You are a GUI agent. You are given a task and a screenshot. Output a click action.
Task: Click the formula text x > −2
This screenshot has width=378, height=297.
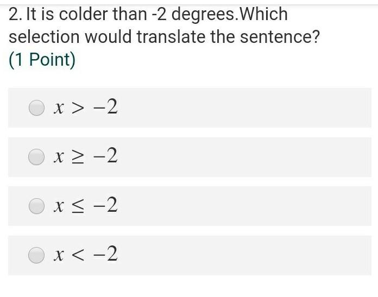[x=86, y=107]
